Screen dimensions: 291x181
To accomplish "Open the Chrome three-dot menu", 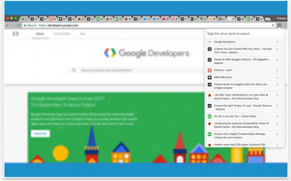I will coord(285,25).
